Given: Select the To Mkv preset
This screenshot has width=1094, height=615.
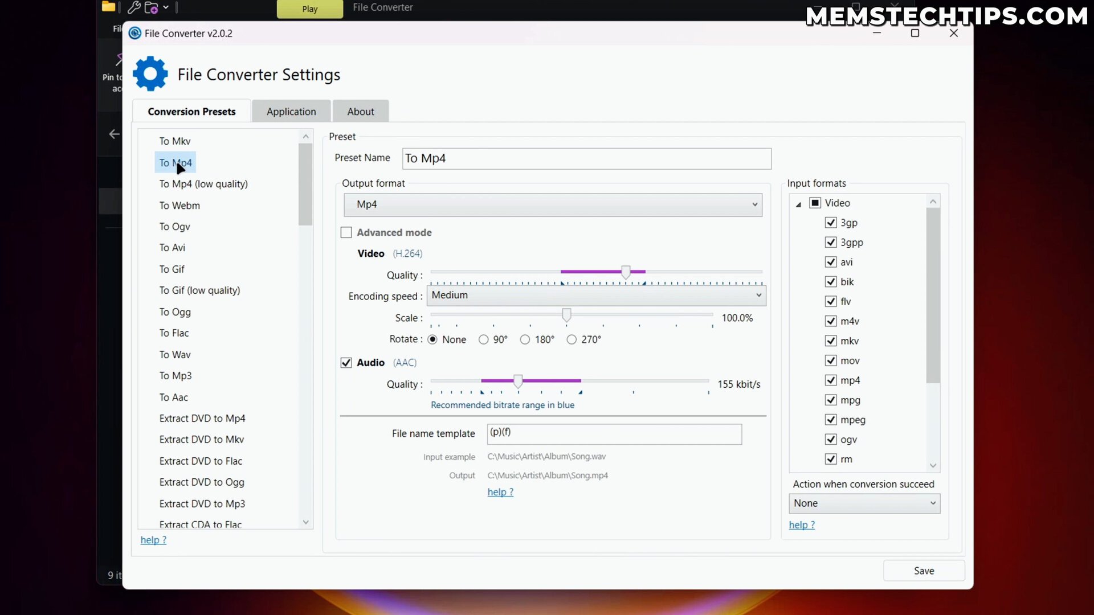Looking at the screenshot, I should [175, 141].
